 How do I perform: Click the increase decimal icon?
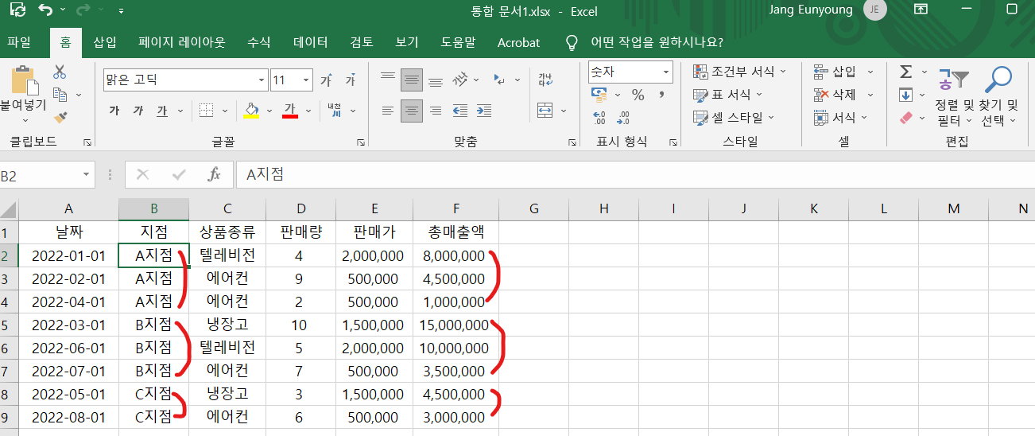[x=599, y=118]
